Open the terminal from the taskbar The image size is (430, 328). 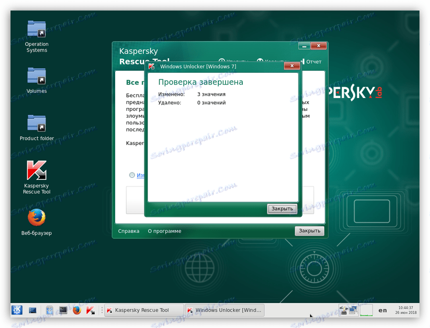click(63, 310)
